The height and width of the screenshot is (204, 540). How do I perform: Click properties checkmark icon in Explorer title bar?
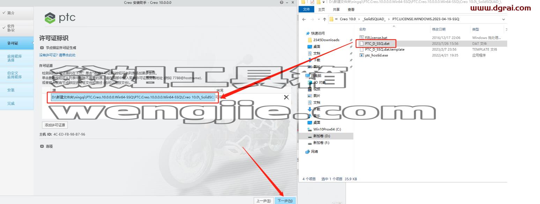(312, 2)
